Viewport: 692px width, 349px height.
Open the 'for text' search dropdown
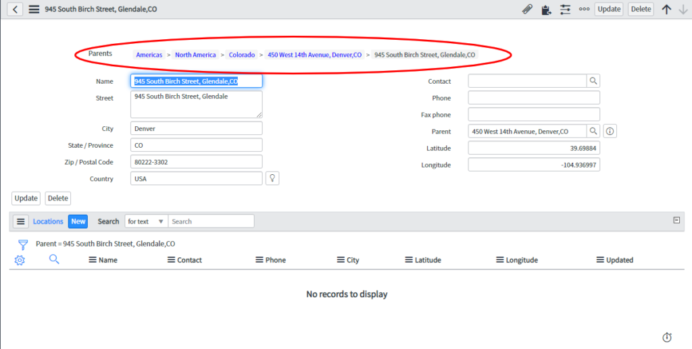coord(146,221)
